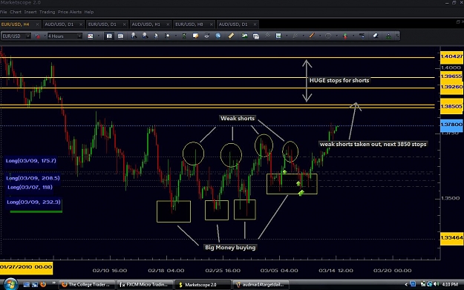Click the zoom in magnifier icon

(134, 36)
